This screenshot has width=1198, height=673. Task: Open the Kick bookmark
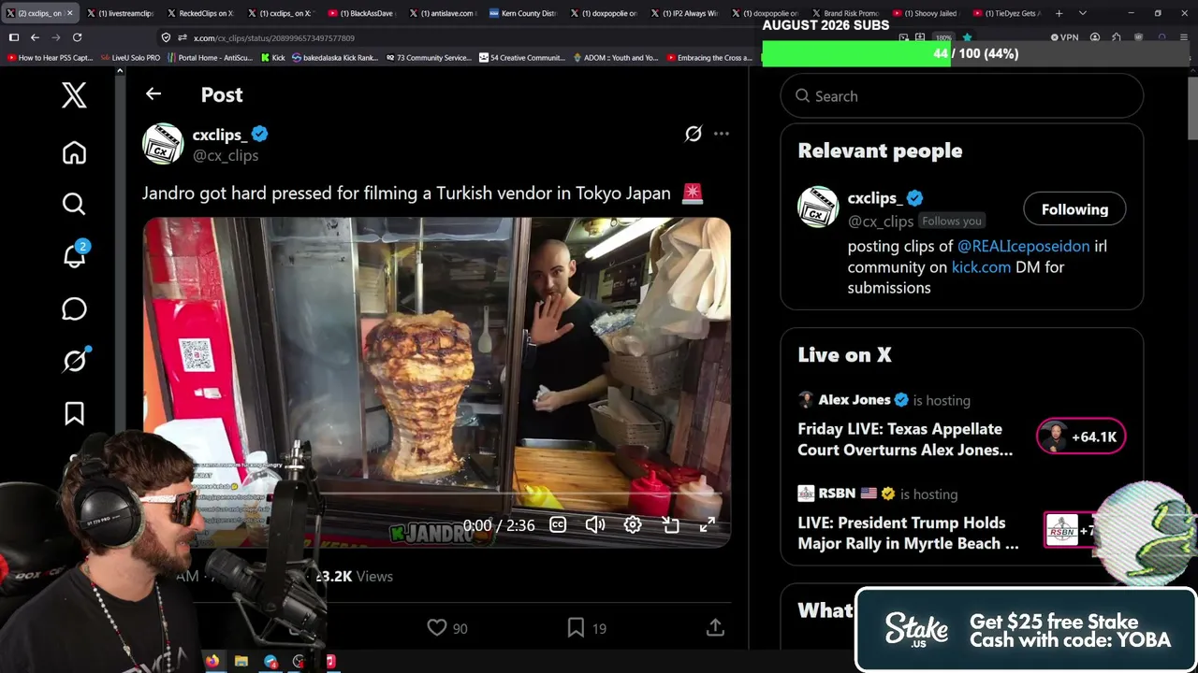(x=272, y=58)
